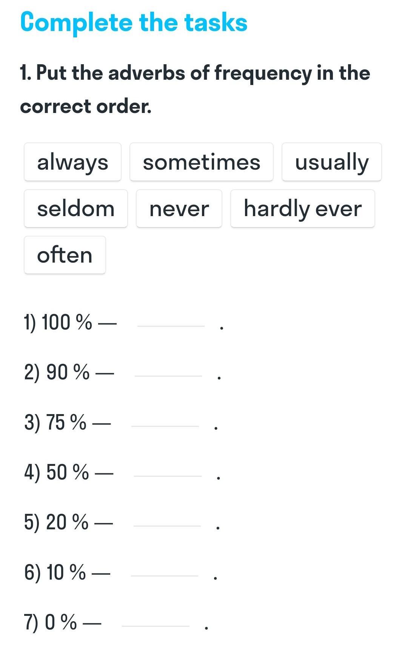Click the 'Complete the tasks' heading
This screenshot has width=402, height=671.
pyautogui.click(x=134, y=23)
